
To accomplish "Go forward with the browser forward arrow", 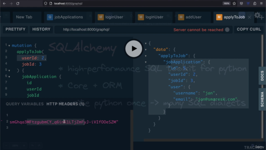I will [x=11, y=3].
